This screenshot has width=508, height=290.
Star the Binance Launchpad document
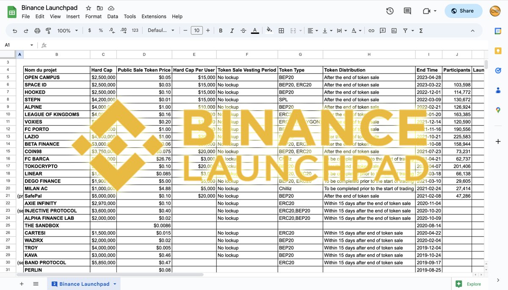pyautogui.click(x=88, y=8)
